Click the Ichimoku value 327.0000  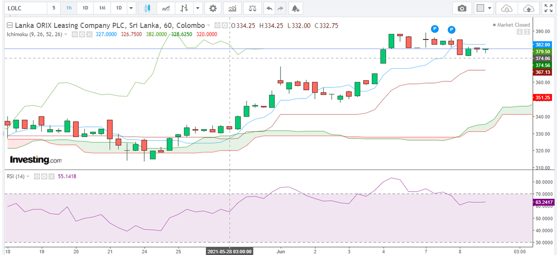106,34
